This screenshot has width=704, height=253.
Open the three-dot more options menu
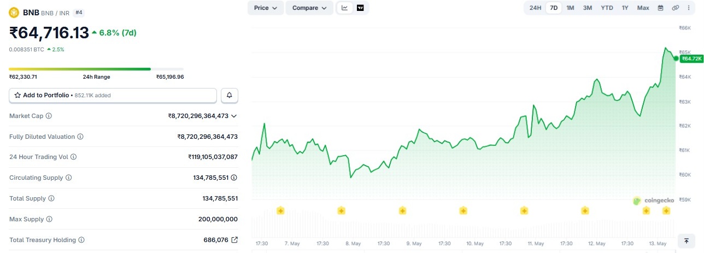pyautogui.click(x=688, y=8)
